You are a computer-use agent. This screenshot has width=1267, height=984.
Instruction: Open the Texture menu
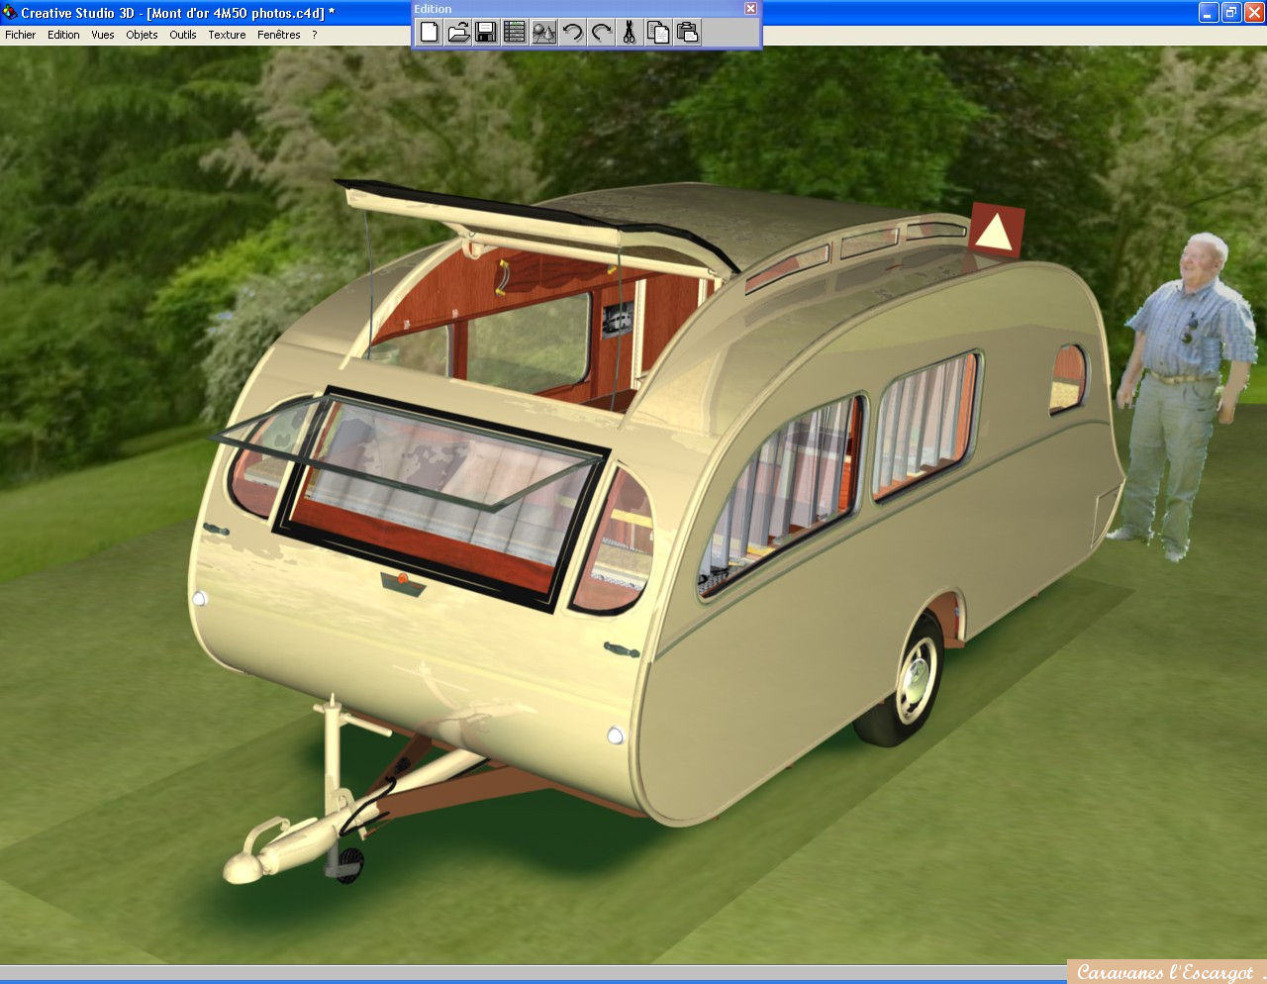click(x=227, y=35)
